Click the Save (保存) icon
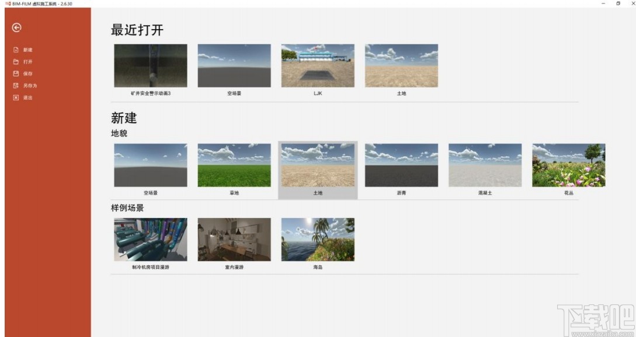 click(x=15, y=73)
